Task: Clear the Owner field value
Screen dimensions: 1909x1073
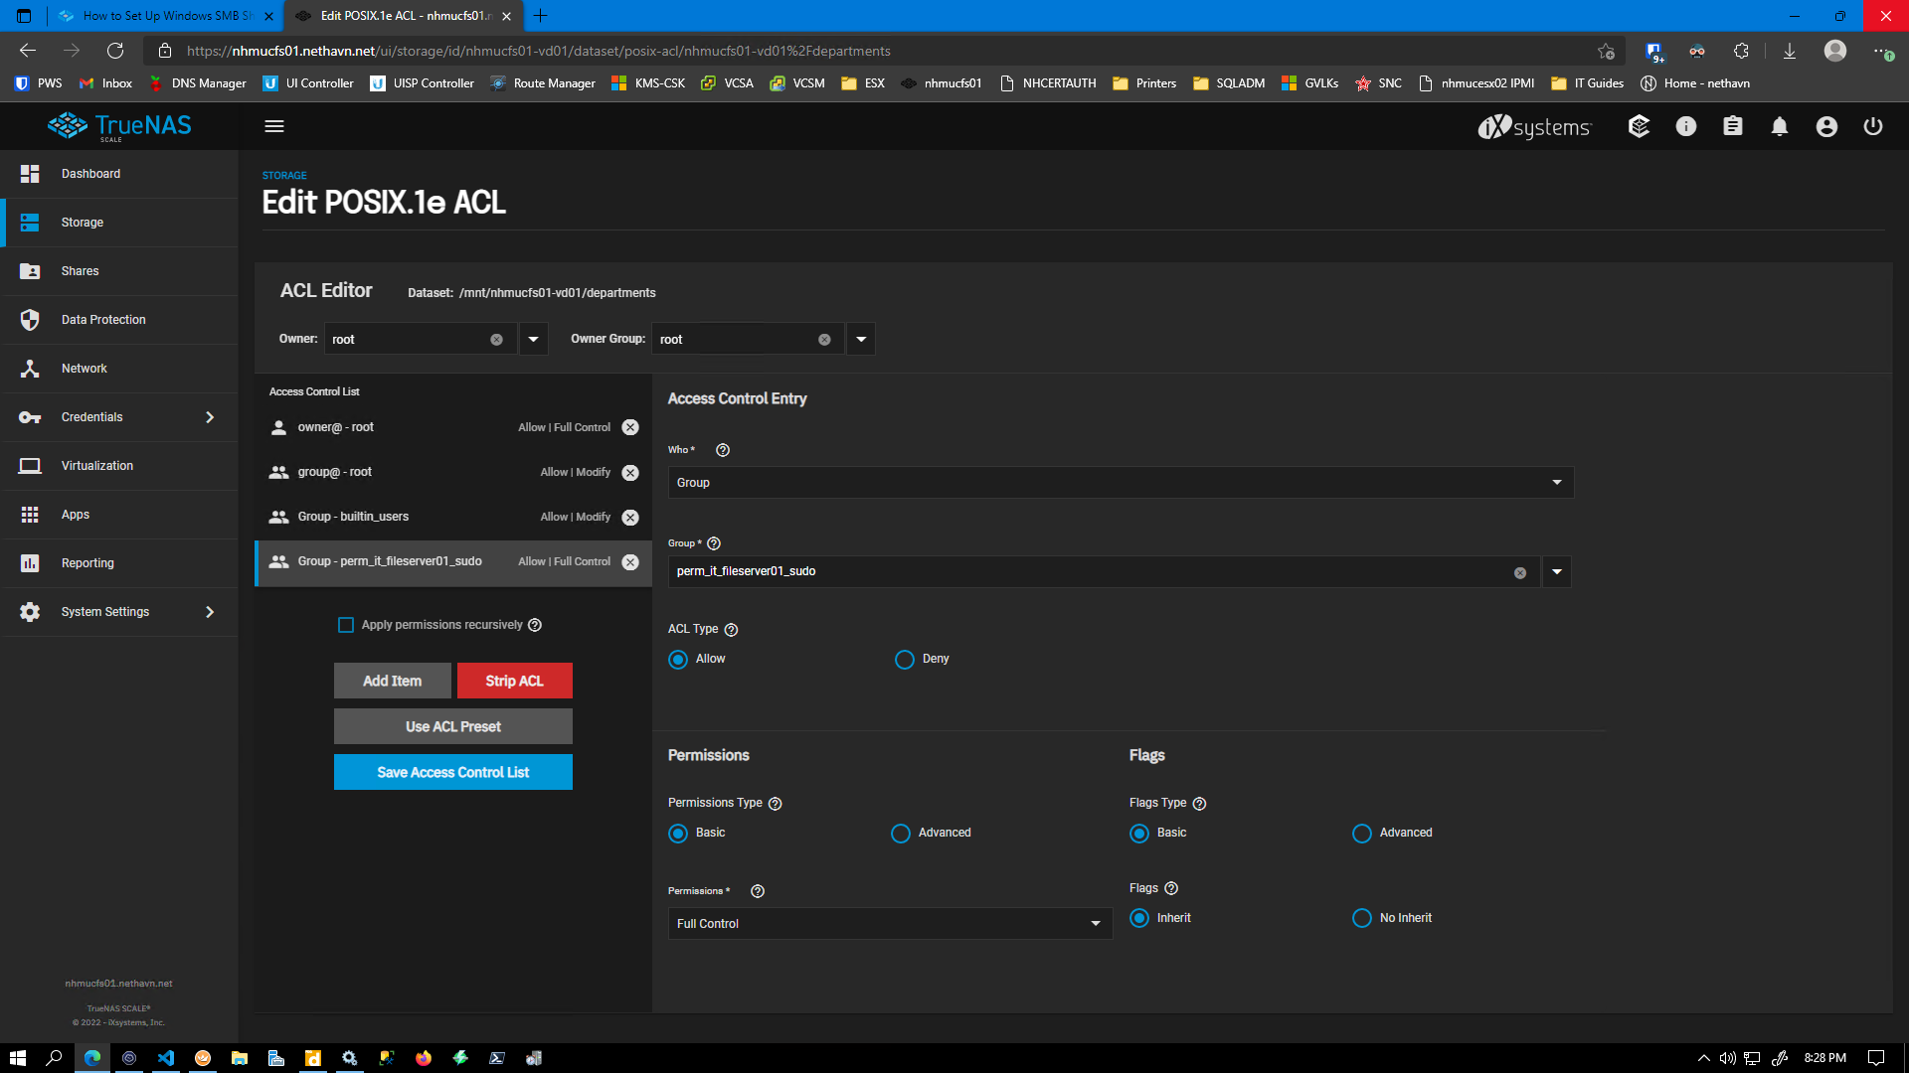Action: click(x=496, y=340)
